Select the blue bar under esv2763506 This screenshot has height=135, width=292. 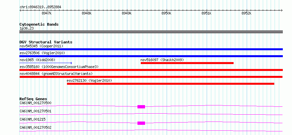click(151, 56)
